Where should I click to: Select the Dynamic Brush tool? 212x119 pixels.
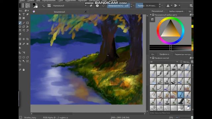tap(27, 30)
